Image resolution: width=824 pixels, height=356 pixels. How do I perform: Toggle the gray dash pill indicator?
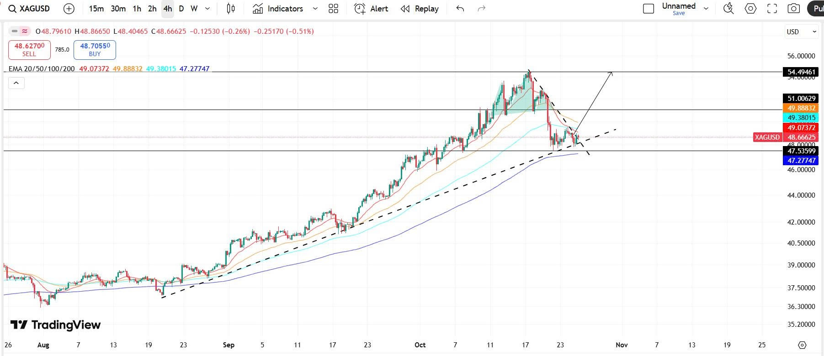click(15, 31)
